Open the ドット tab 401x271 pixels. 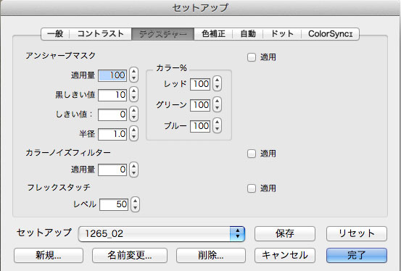[282, 34]
